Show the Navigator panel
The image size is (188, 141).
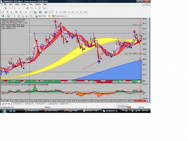pos(23,16)
